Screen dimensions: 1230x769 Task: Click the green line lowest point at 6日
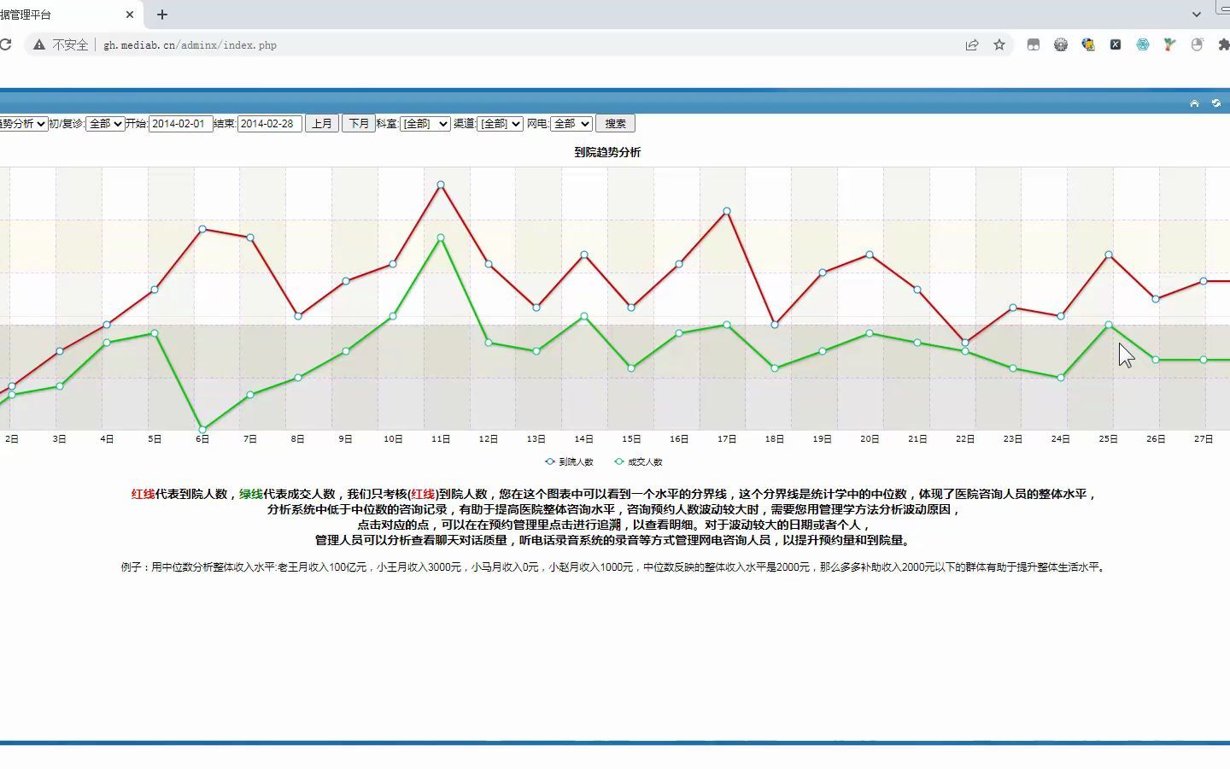point(202,430)
